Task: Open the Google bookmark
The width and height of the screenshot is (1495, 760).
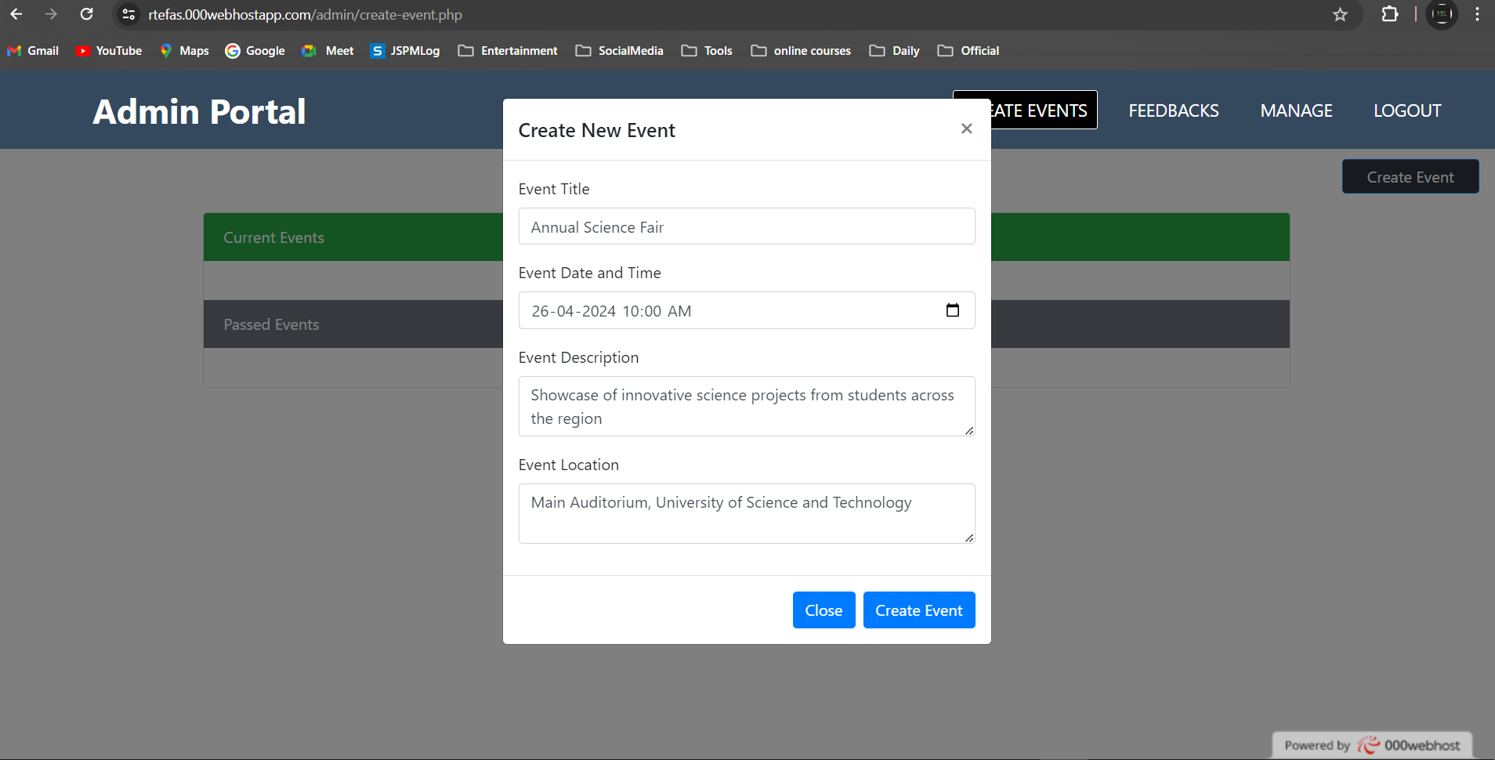Action: click(x=255, y=50)
